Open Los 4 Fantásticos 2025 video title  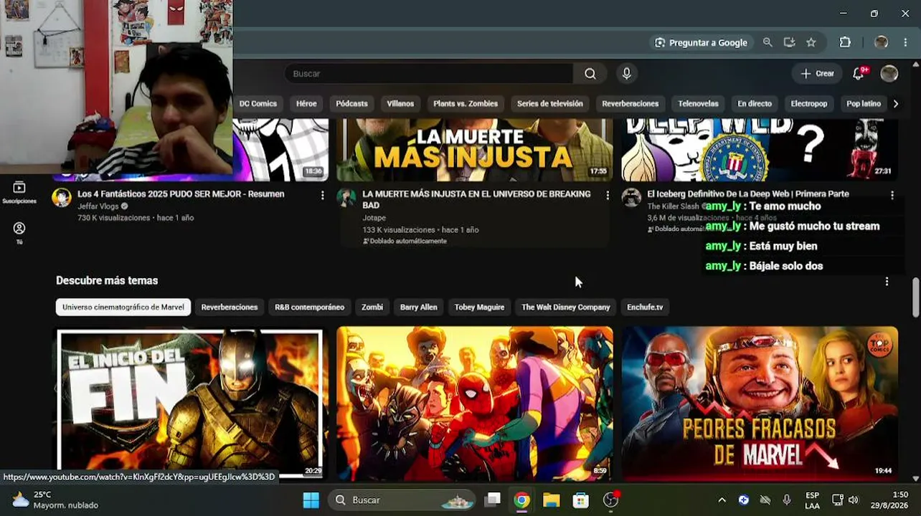tap(181, 194)
